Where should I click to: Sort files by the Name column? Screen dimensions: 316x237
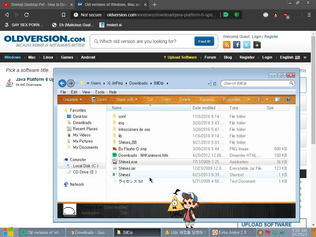(x=149, y=108)
